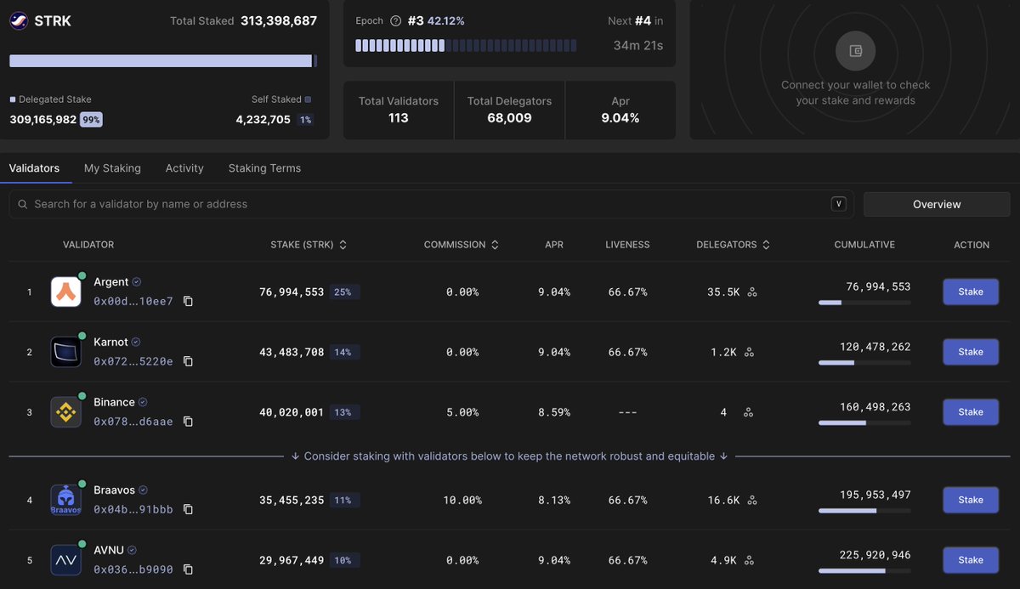1020x589 pixels.
Task: Click the Binance validator logo
Action: (66, 412)
